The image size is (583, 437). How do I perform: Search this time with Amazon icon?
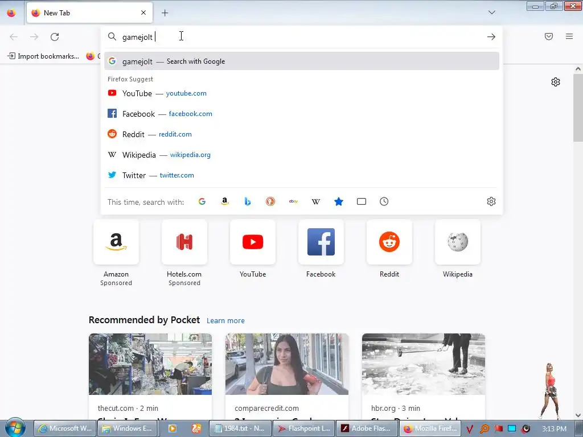224,201
